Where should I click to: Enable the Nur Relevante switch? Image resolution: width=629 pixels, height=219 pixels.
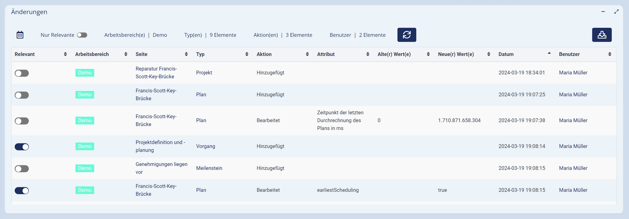82,35
